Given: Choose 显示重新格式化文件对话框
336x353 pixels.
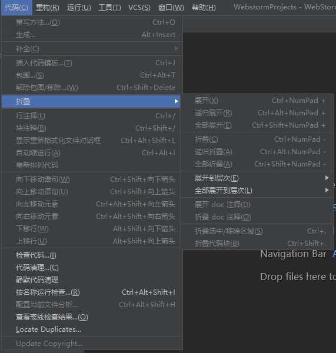Looking at the screenshot, I should (91, 141).
